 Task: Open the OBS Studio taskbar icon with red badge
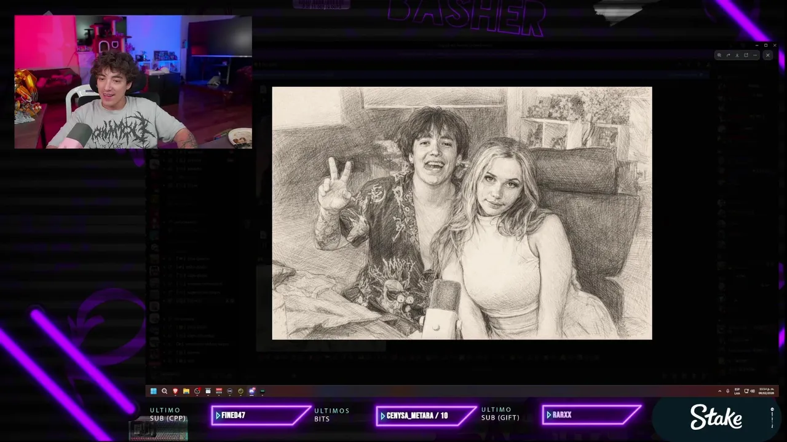pyautogui.click(x=197, y=391)
